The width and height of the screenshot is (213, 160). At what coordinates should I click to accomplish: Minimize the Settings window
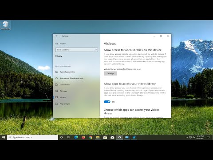[154, 36]
